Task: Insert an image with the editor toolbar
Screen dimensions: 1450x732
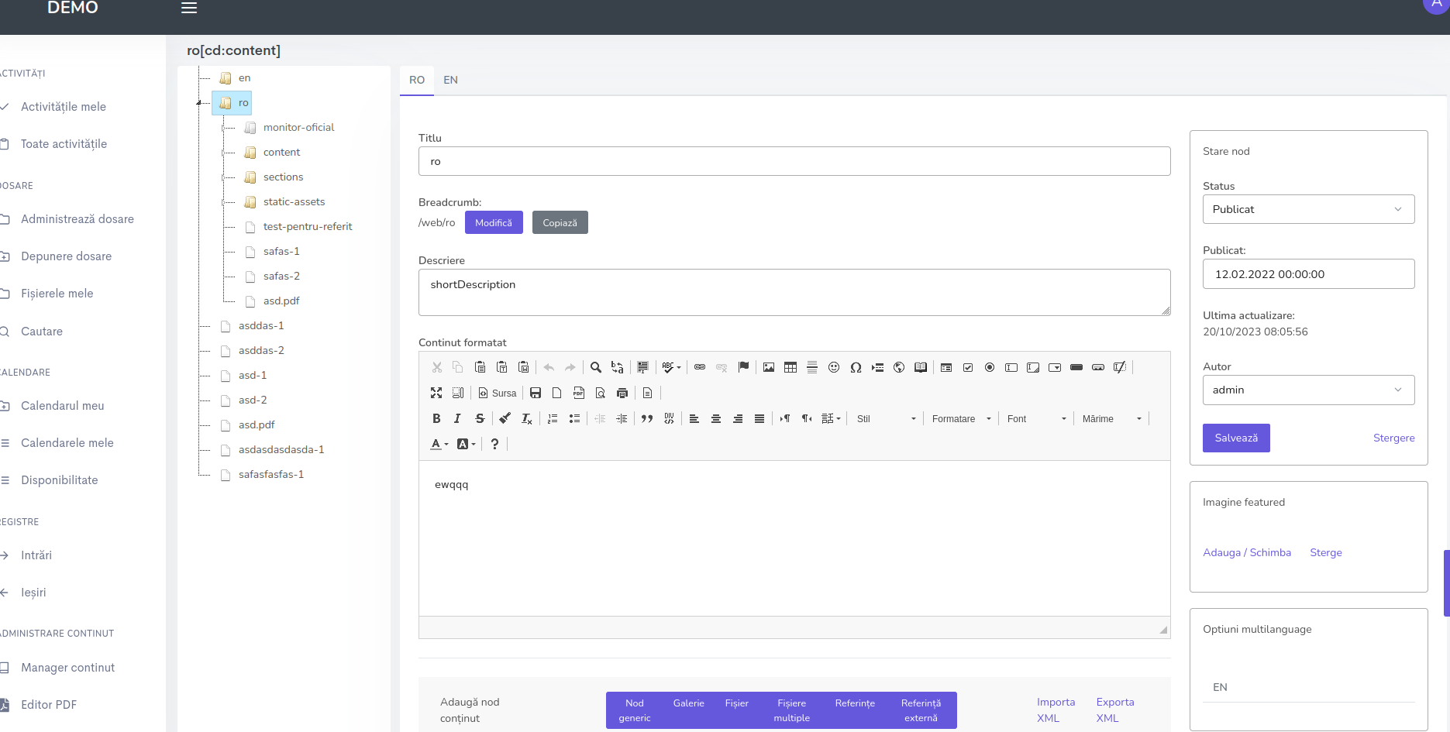Action: tap(768, 367)
